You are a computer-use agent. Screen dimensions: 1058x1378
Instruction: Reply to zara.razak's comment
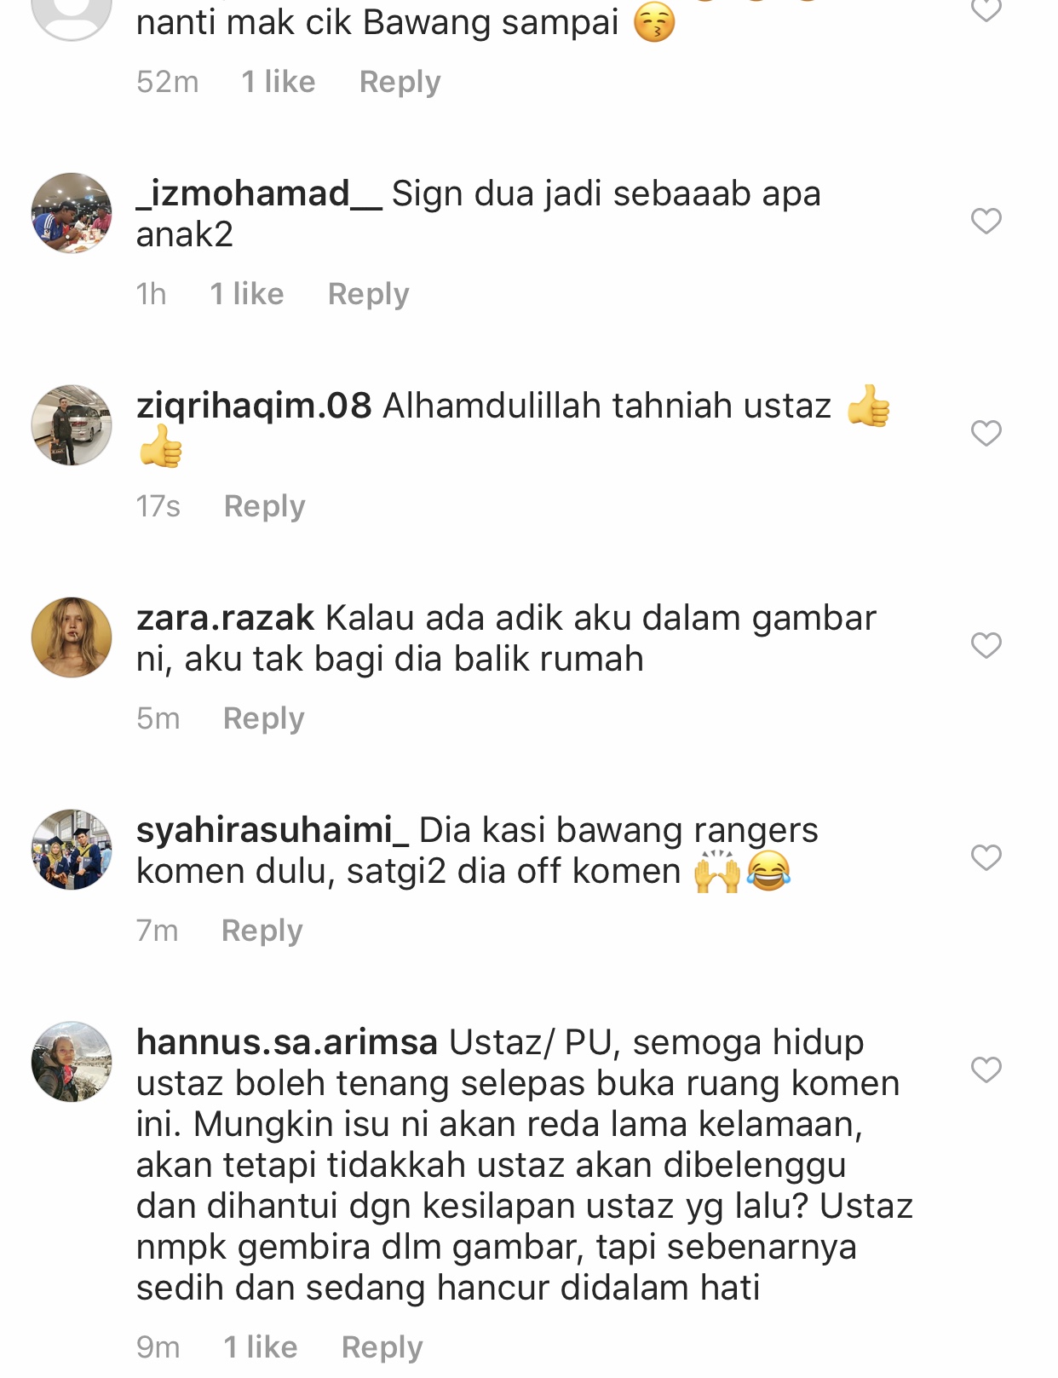point(263,718)
